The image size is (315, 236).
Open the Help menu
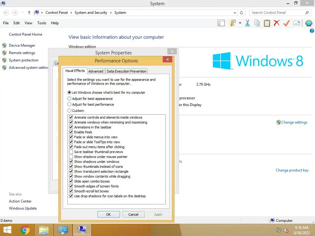tap(55, 23)
